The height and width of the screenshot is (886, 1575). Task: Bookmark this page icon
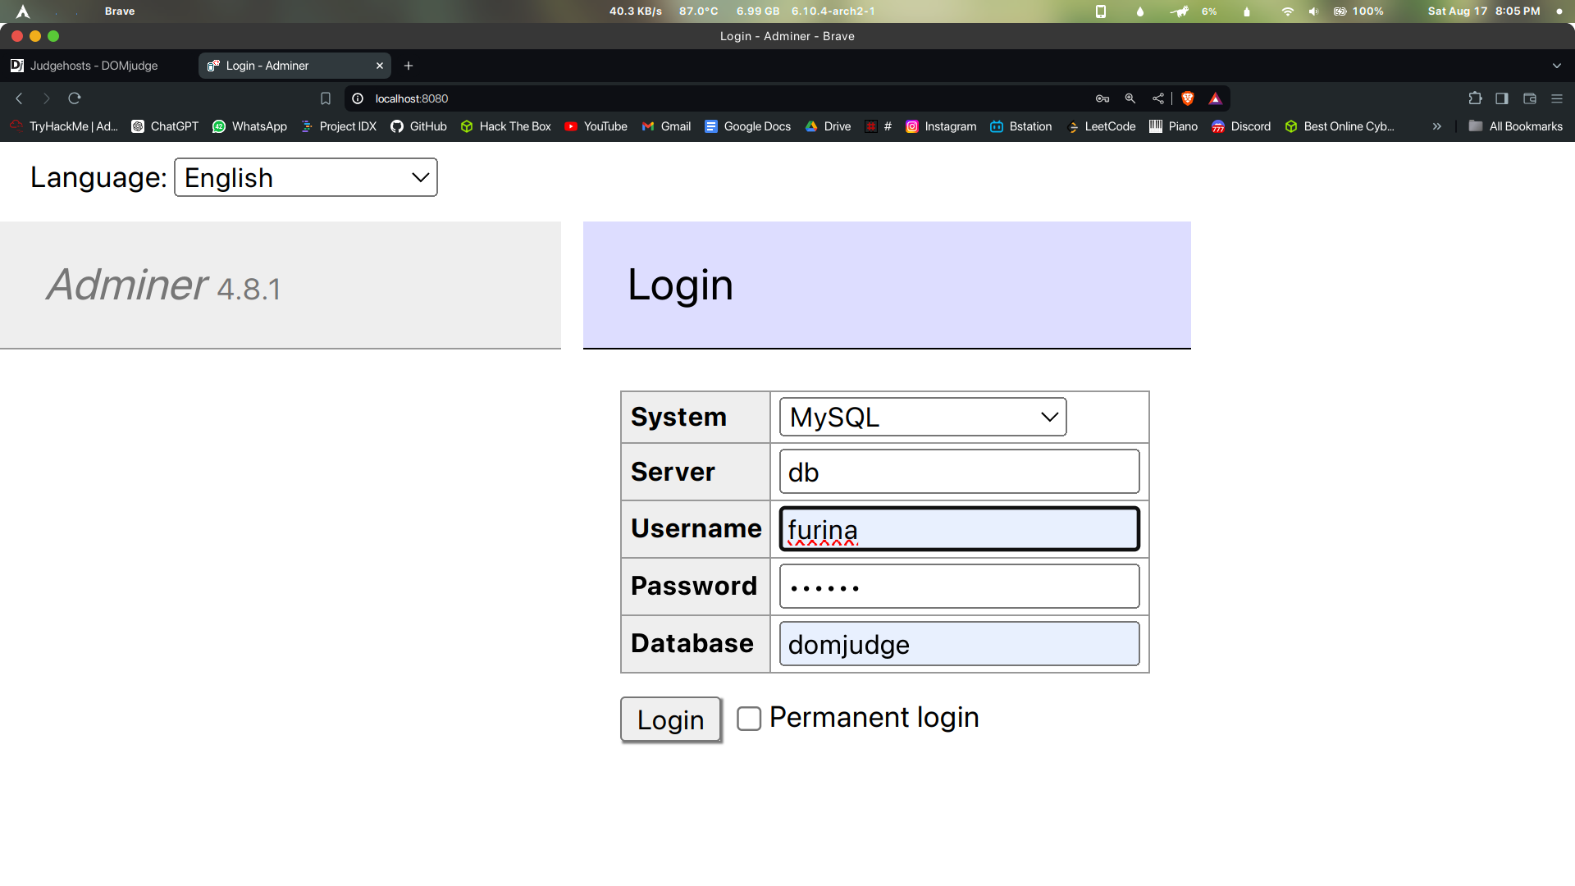[326, 98]
